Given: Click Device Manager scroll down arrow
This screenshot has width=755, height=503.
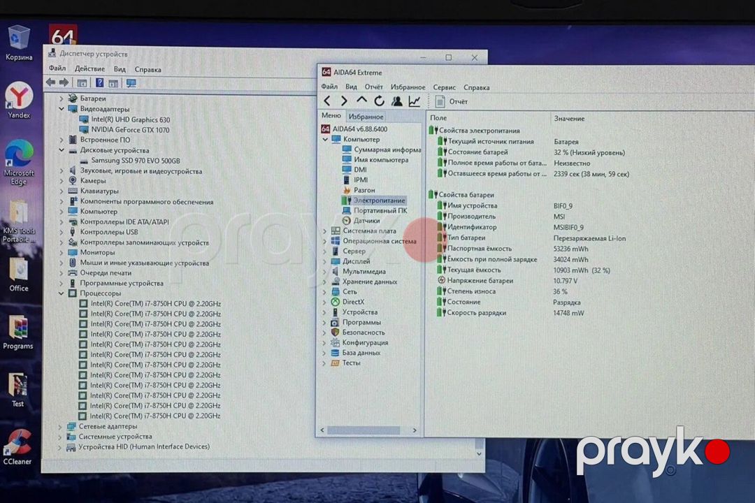Looking at the screenshot, I should [479, 453].
